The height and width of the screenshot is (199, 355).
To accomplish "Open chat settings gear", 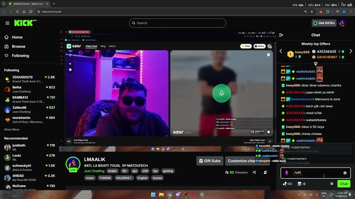I will point(332,184).
